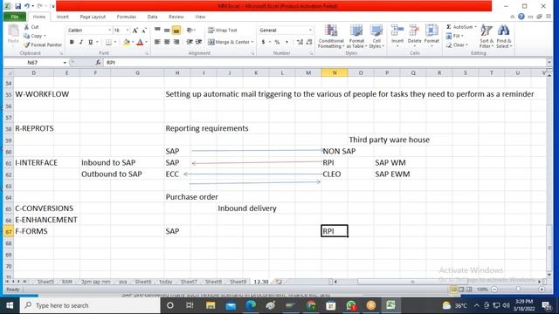Switch to the Insert ribbon tab
The width and height of the screenshot is (559, 314).
point(62,17)
